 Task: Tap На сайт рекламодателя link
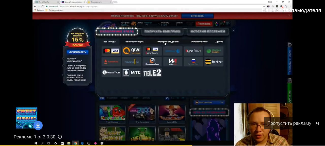click(291, 10)
